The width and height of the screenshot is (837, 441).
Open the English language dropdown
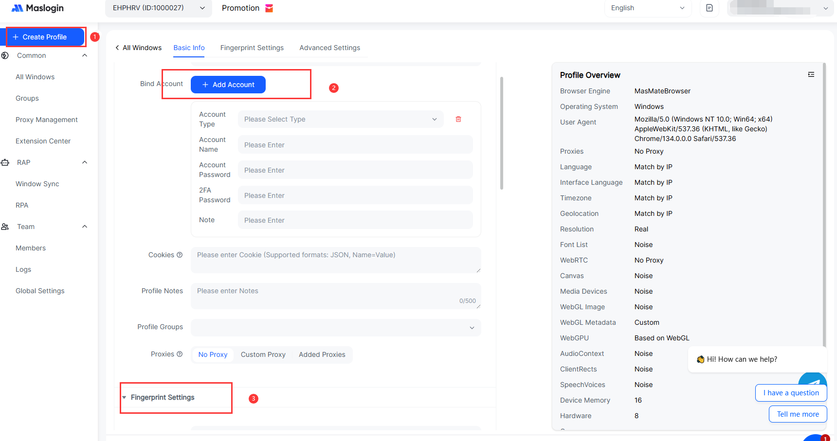(647, 8)
